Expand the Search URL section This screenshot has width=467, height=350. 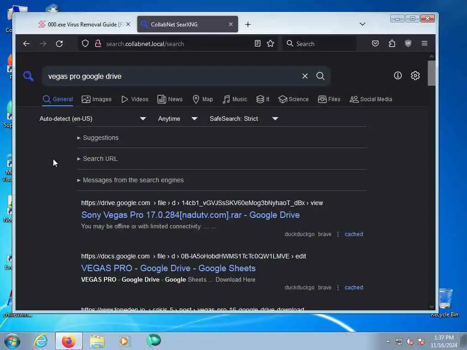tap(98, 159)
